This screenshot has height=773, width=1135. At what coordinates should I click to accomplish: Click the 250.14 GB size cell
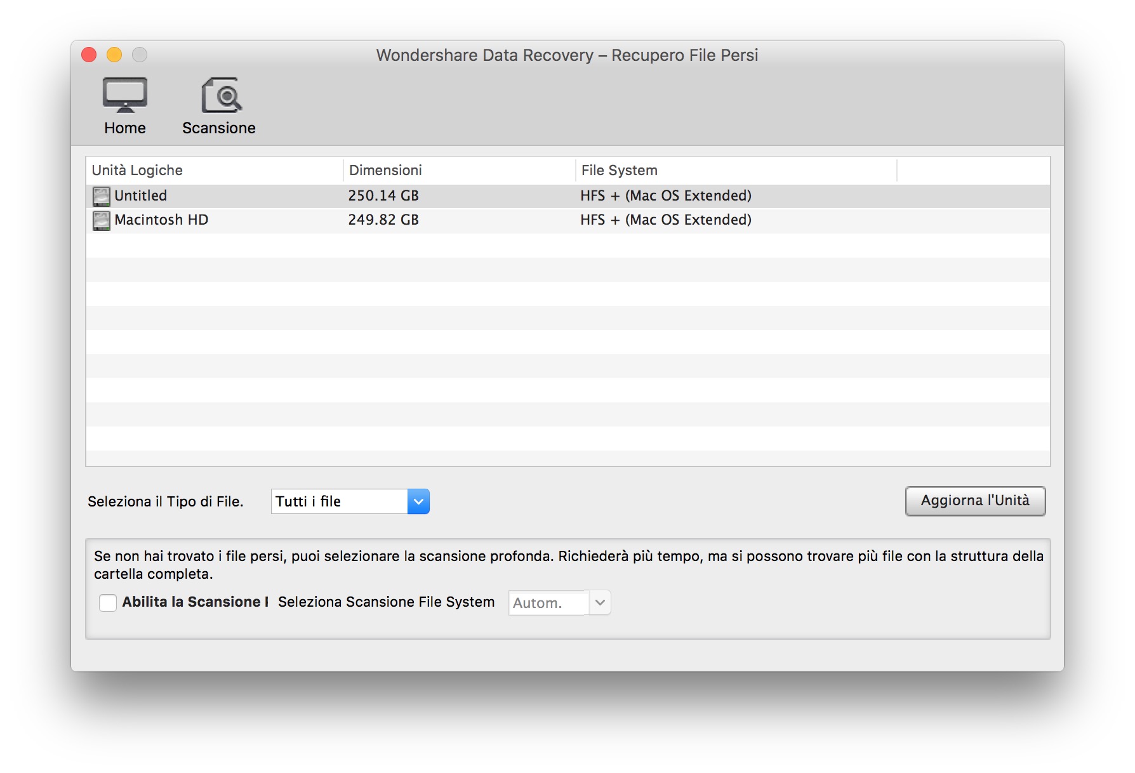pyautogui.click(x=383, y=195)
